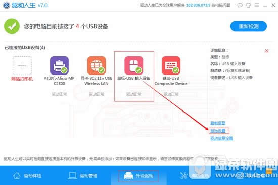Select the orange globe 802.11n wireless LAN icon
This screenshot has height=185, width=278.
click(97, 65)
